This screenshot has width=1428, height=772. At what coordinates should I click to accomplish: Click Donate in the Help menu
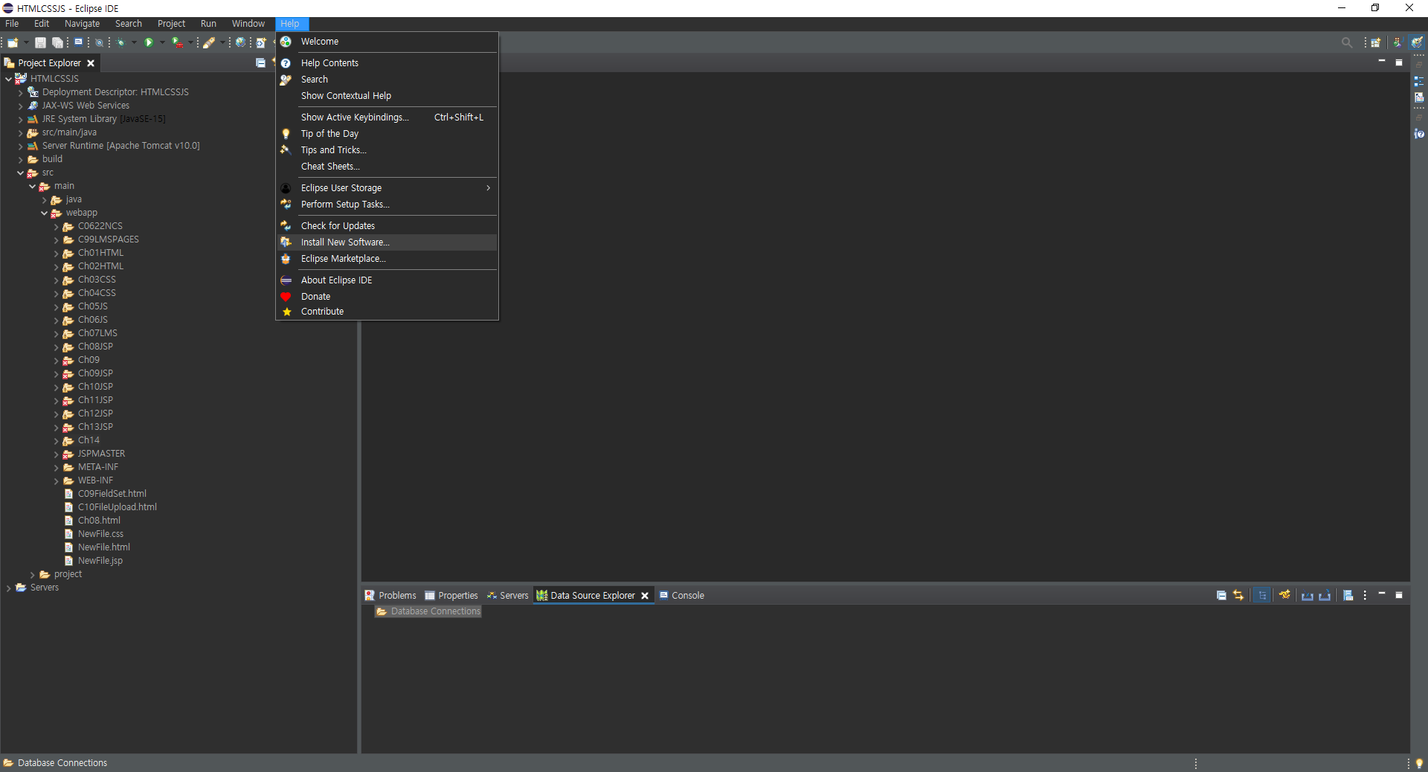coord(387,297)
